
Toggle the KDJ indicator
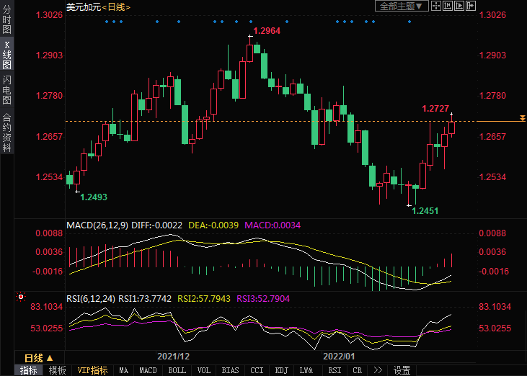click(281, 370)
